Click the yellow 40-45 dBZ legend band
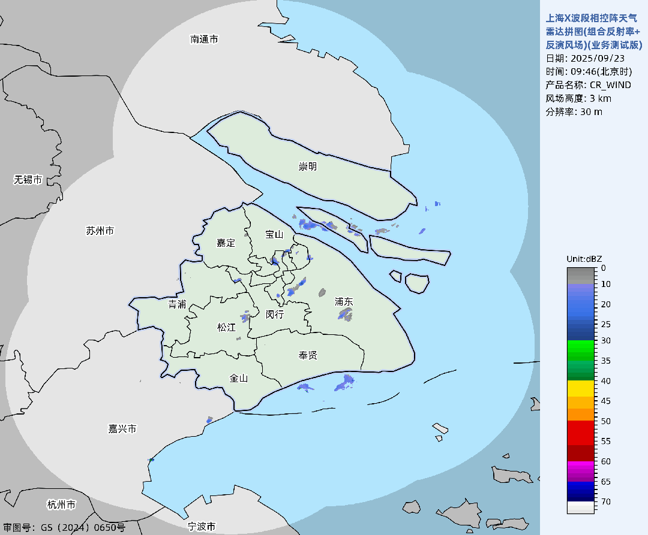This screenshot has height=535, width=648. (580, 390)
